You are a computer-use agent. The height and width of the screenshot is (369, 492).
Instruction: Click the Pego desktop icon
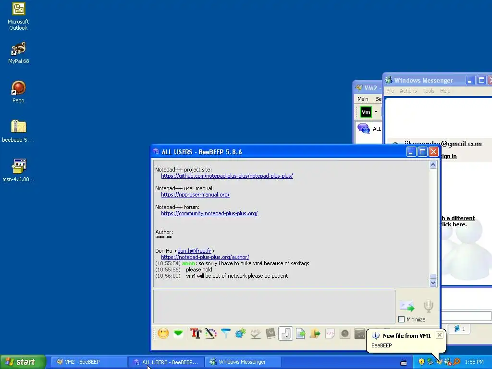18,92
